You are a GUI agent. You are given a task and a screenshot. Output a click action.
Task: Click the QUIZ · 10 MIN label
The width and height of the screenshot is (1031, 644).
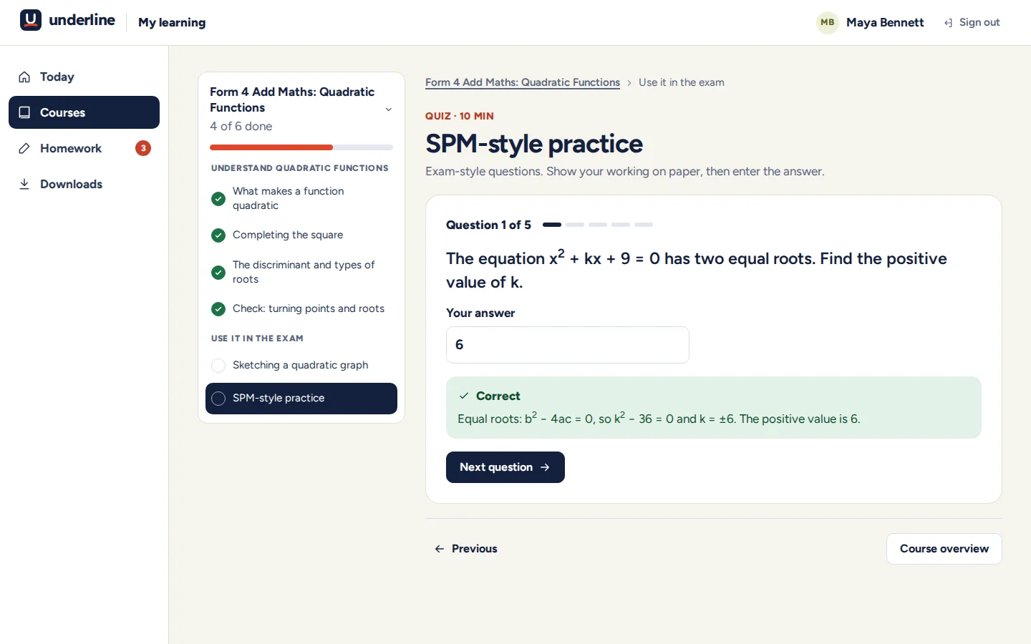[x=460, y=116]
